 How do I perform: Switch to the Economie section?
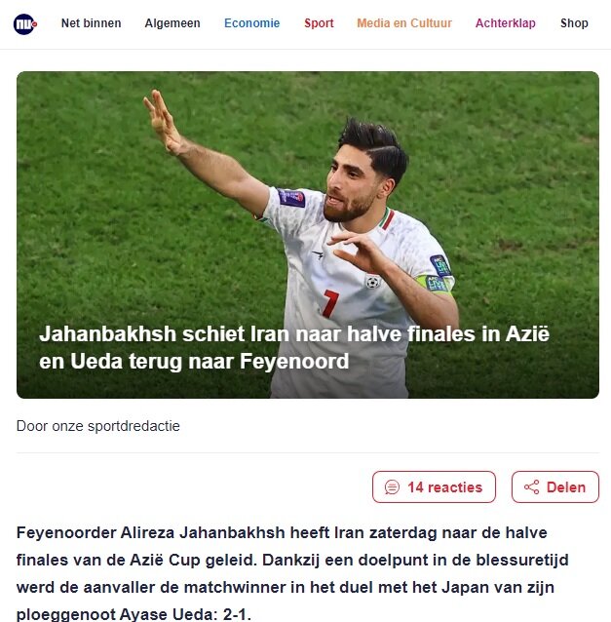tap(251, 23)
